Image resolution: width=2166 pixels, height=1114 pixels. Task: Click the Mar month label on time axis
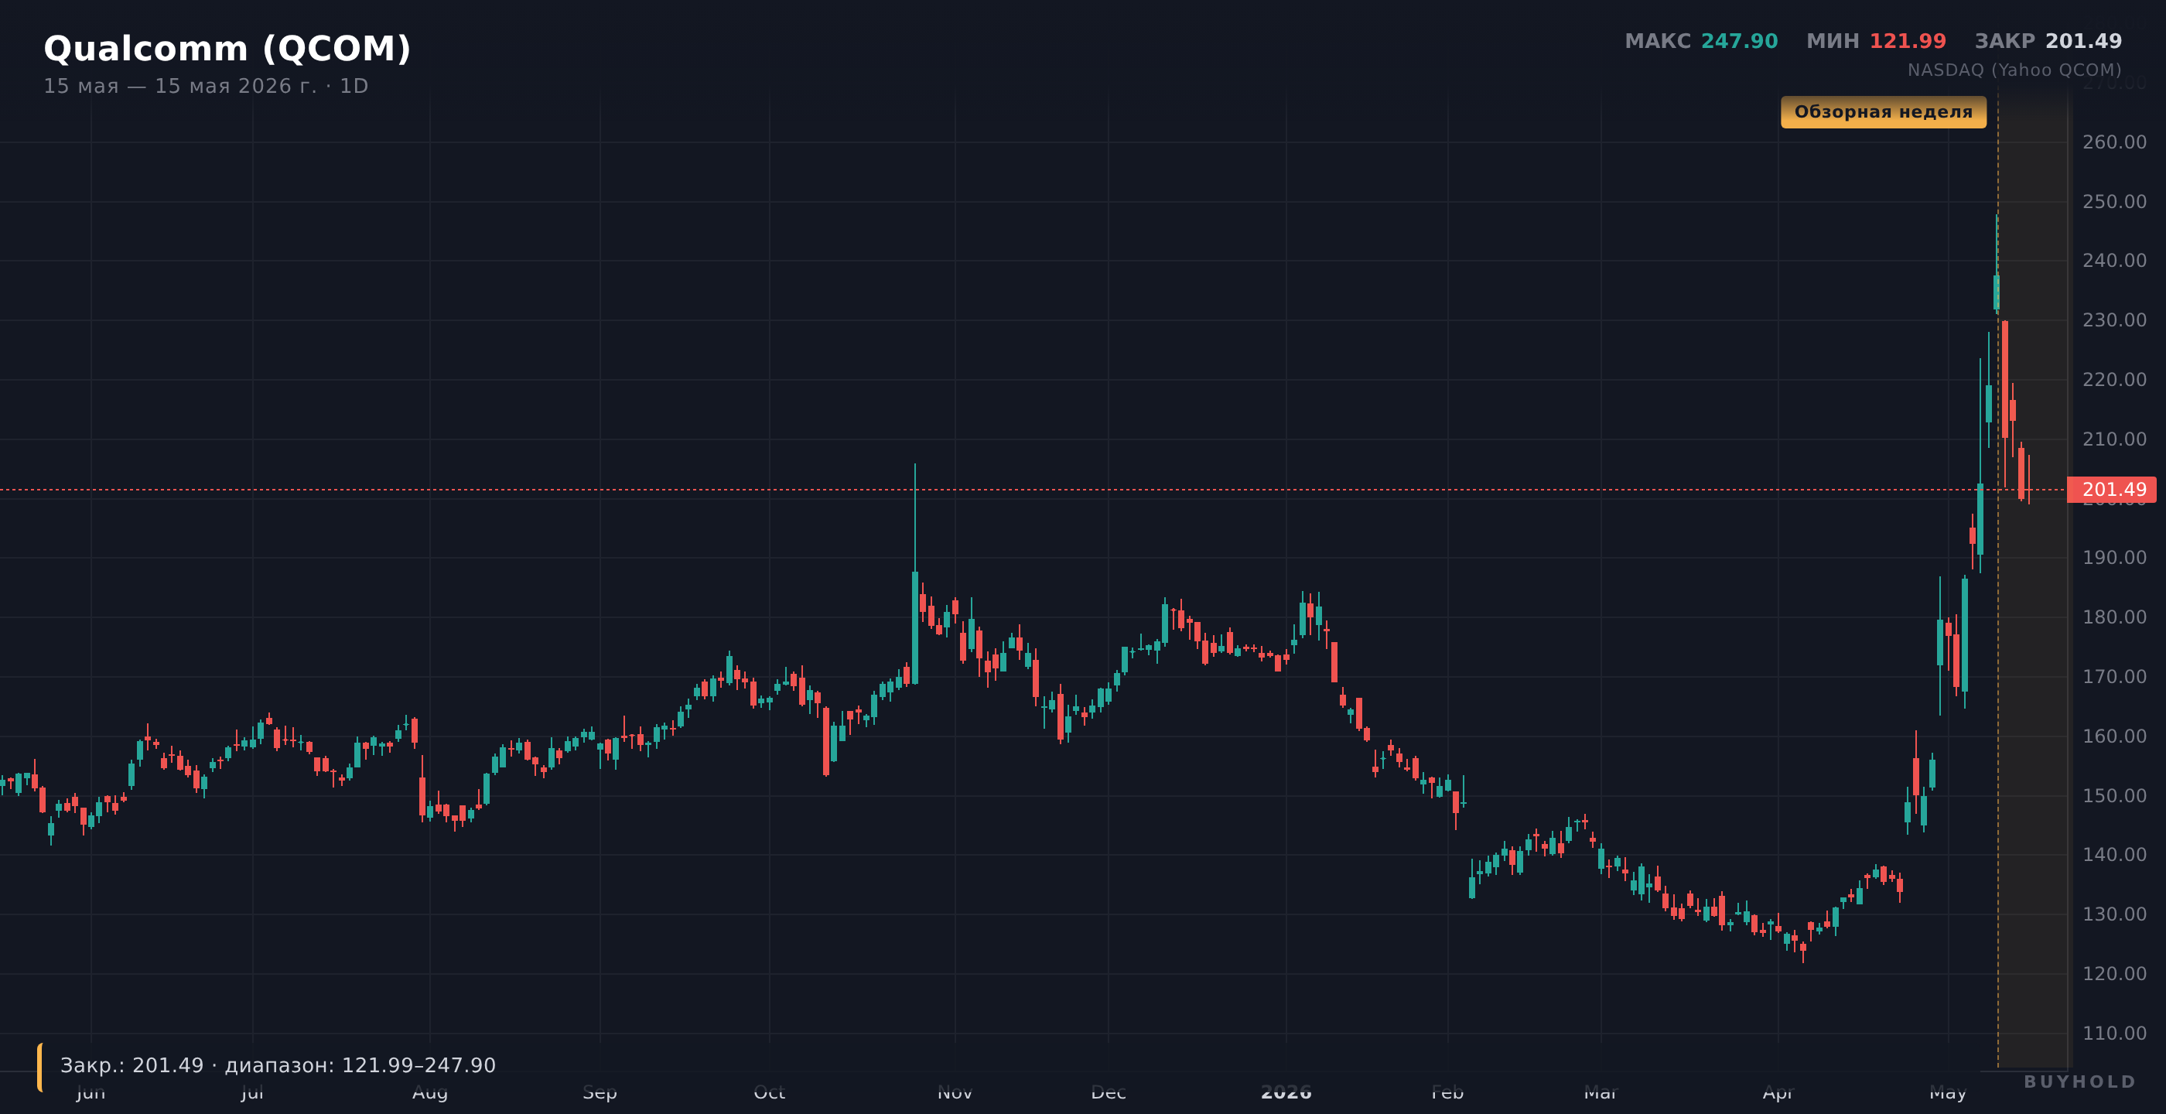[1601, 1092]
